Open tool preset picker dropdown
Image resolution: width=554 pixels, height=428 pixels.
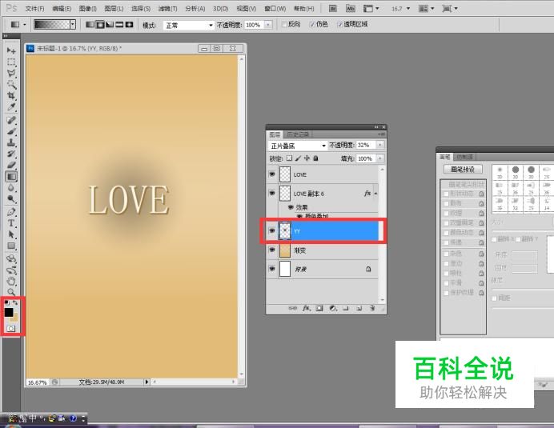[24, 24]
